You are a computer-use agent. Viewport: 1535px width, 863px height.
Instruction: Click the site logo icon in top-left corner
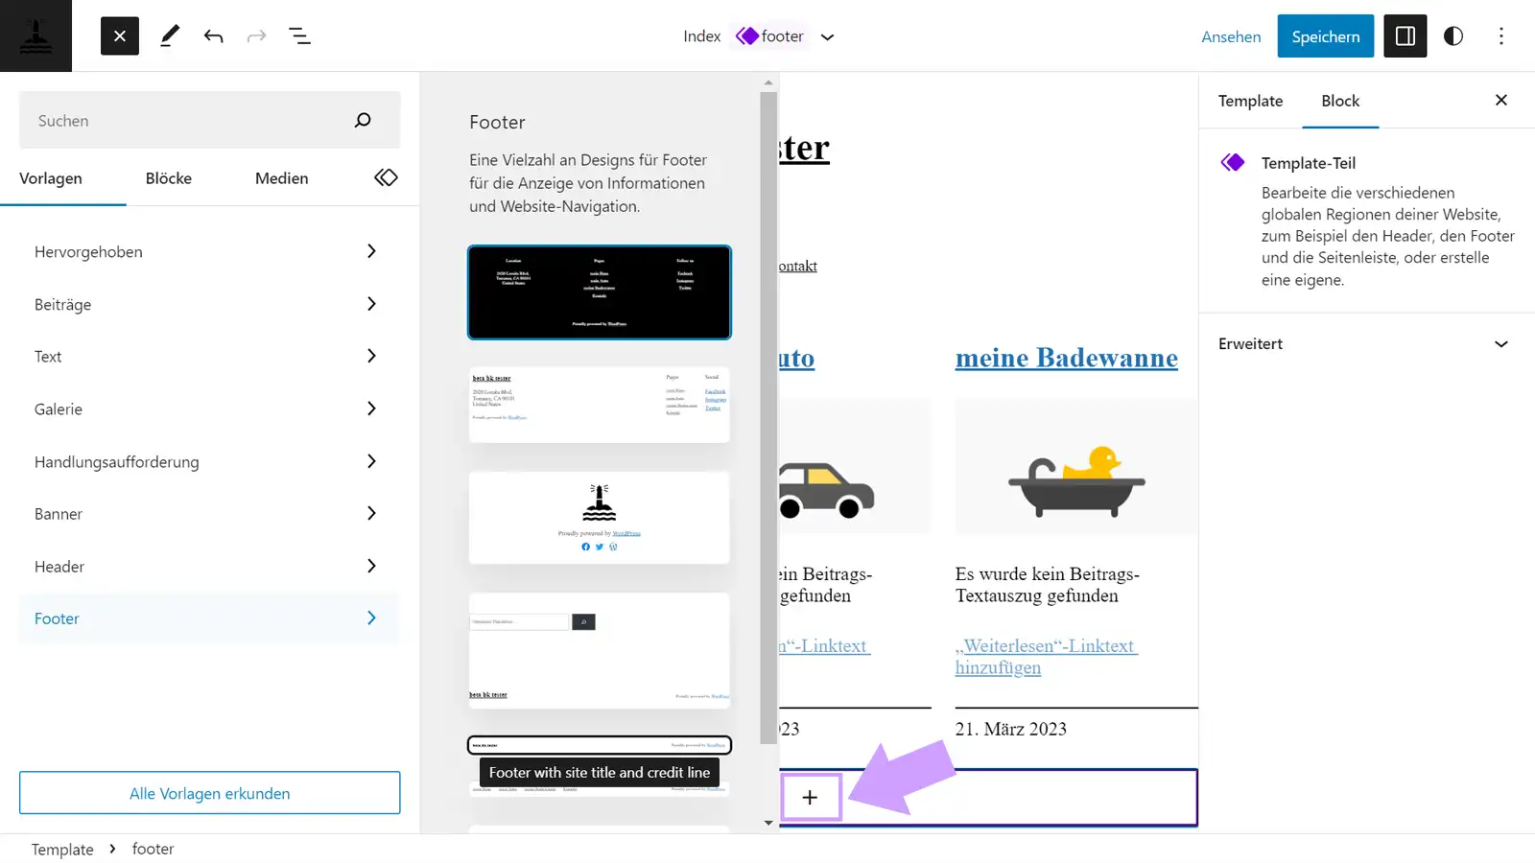click(35, 35)
